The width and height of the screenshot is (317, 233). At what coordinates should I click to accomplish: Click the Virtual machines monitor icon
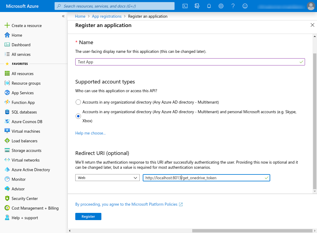(x=7, y=131)
